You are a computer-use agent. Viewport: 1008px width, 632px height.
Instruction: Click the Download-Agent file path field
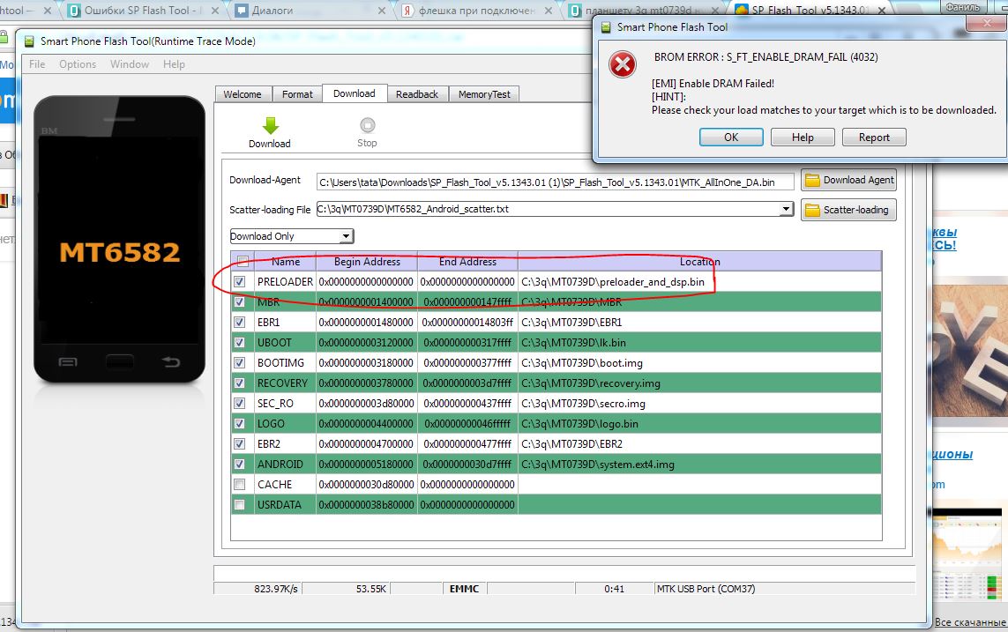click(556, 182)
